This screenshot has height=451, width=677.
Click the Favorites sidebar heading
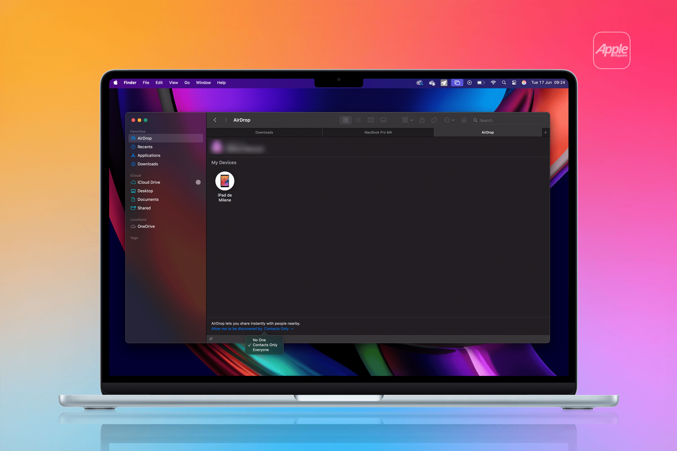(138, 131)
